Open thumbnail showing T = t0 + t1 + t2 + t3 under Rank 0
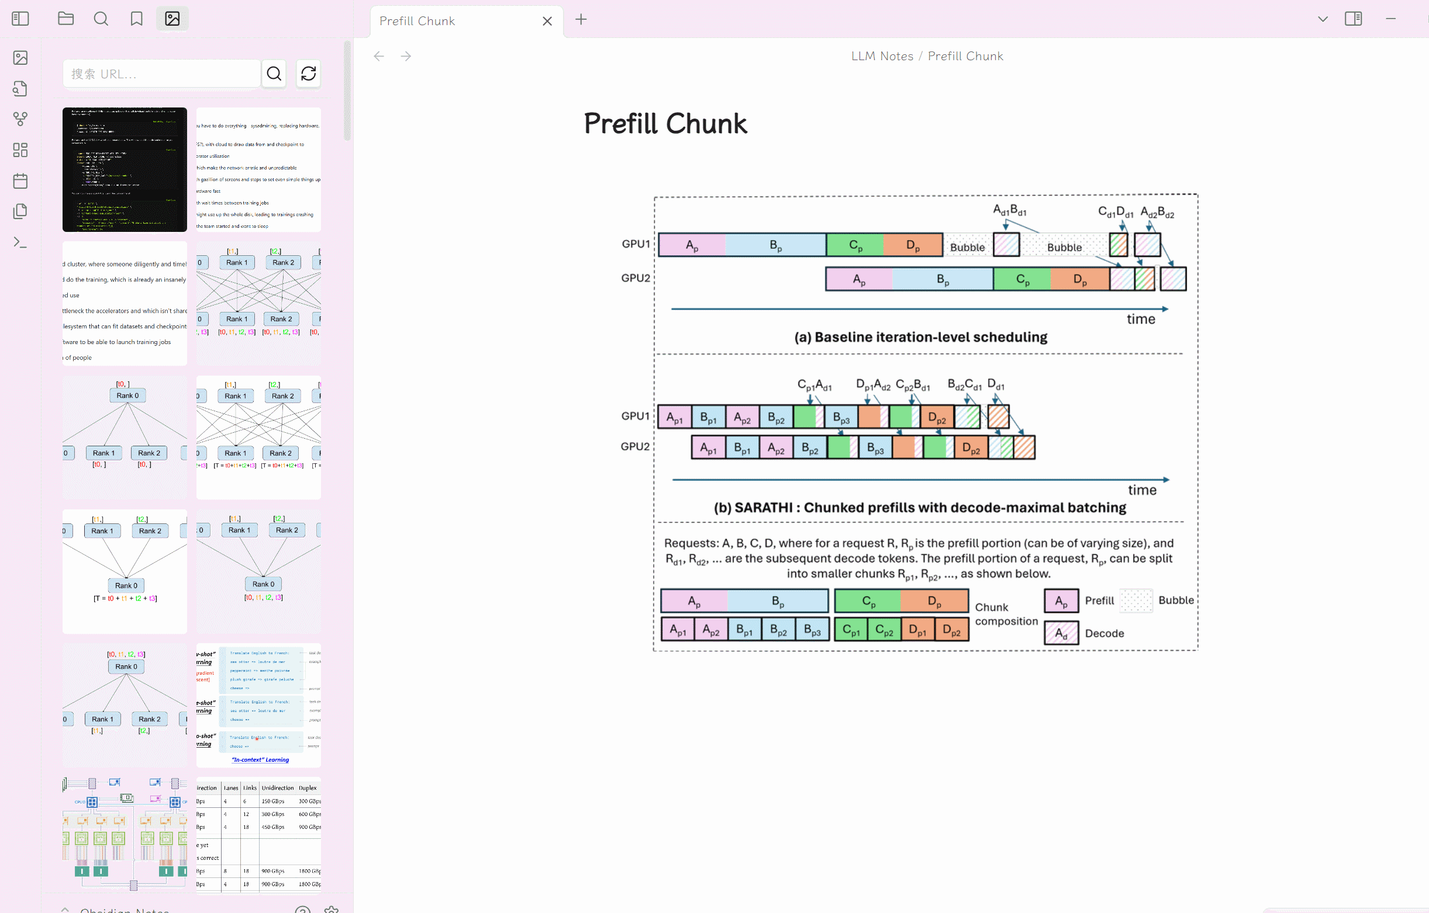 coord(125,571)
